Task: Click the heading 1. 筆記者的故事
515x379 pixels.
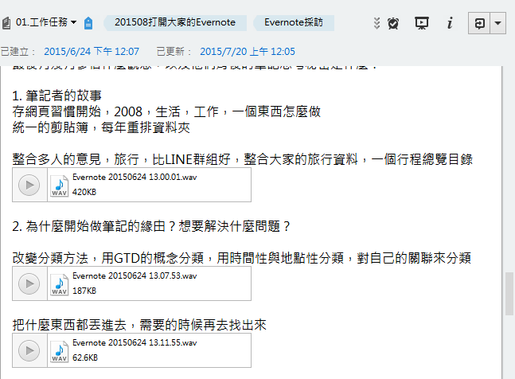Action: (57, 96)
